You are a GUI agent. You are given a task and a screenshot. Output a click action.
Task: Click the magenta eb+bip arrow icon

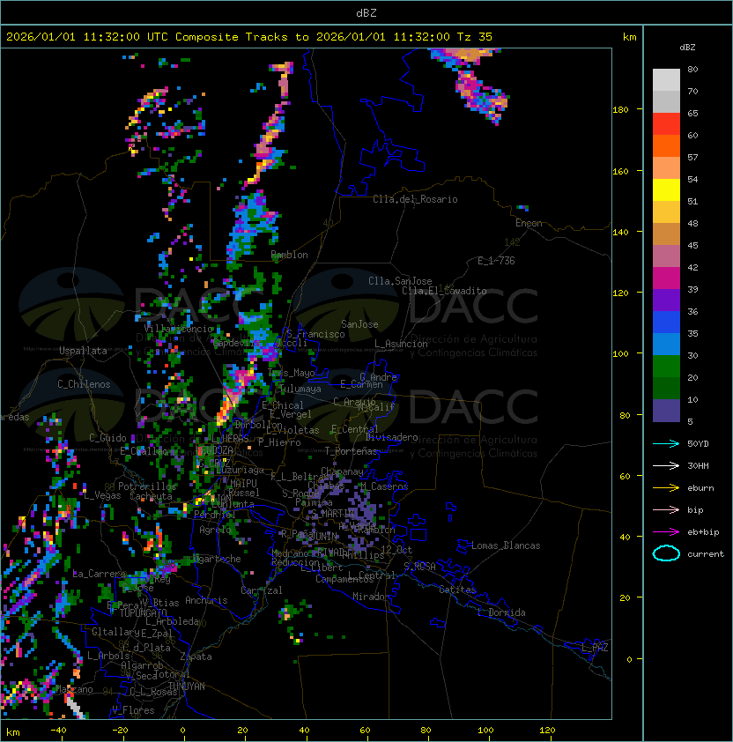coord(666,532)
